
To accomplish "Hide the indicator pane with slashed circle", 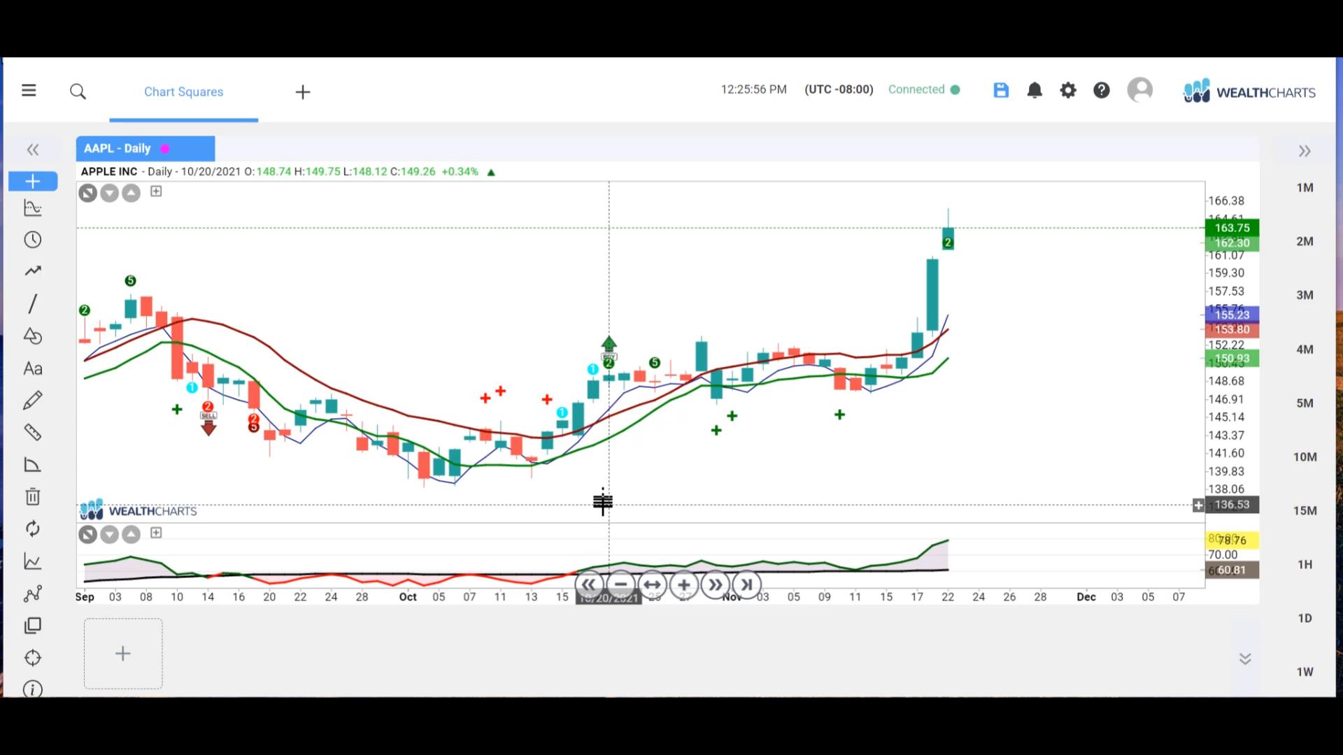I will coord(87,535).
